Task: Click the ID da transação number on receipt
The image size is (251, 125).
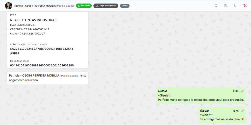Action: coord(42,65)
